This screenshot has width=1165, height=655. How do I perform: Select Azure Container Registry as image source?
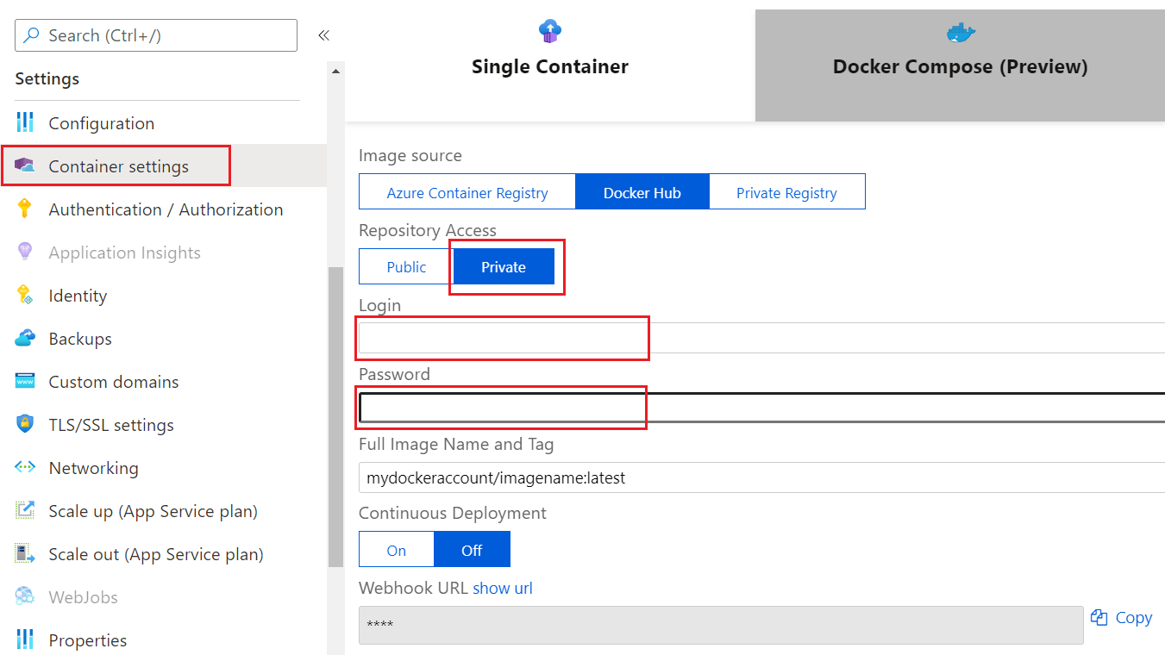click(x=467, y=191)
